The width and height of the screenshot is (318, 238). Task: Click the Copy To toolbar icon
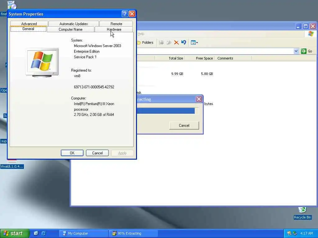point(169,42)
